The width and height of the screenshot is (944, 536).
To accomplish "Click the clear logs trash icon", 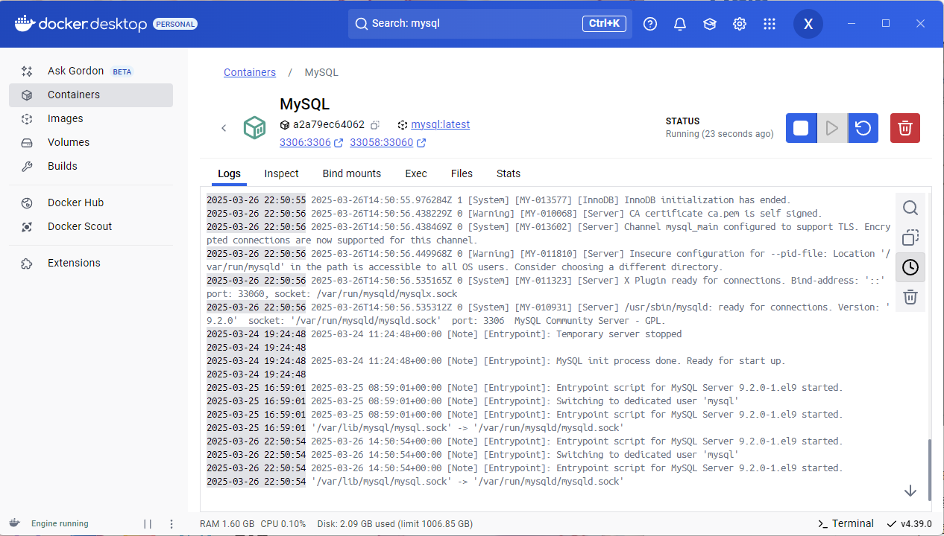I will pos(910,297).
